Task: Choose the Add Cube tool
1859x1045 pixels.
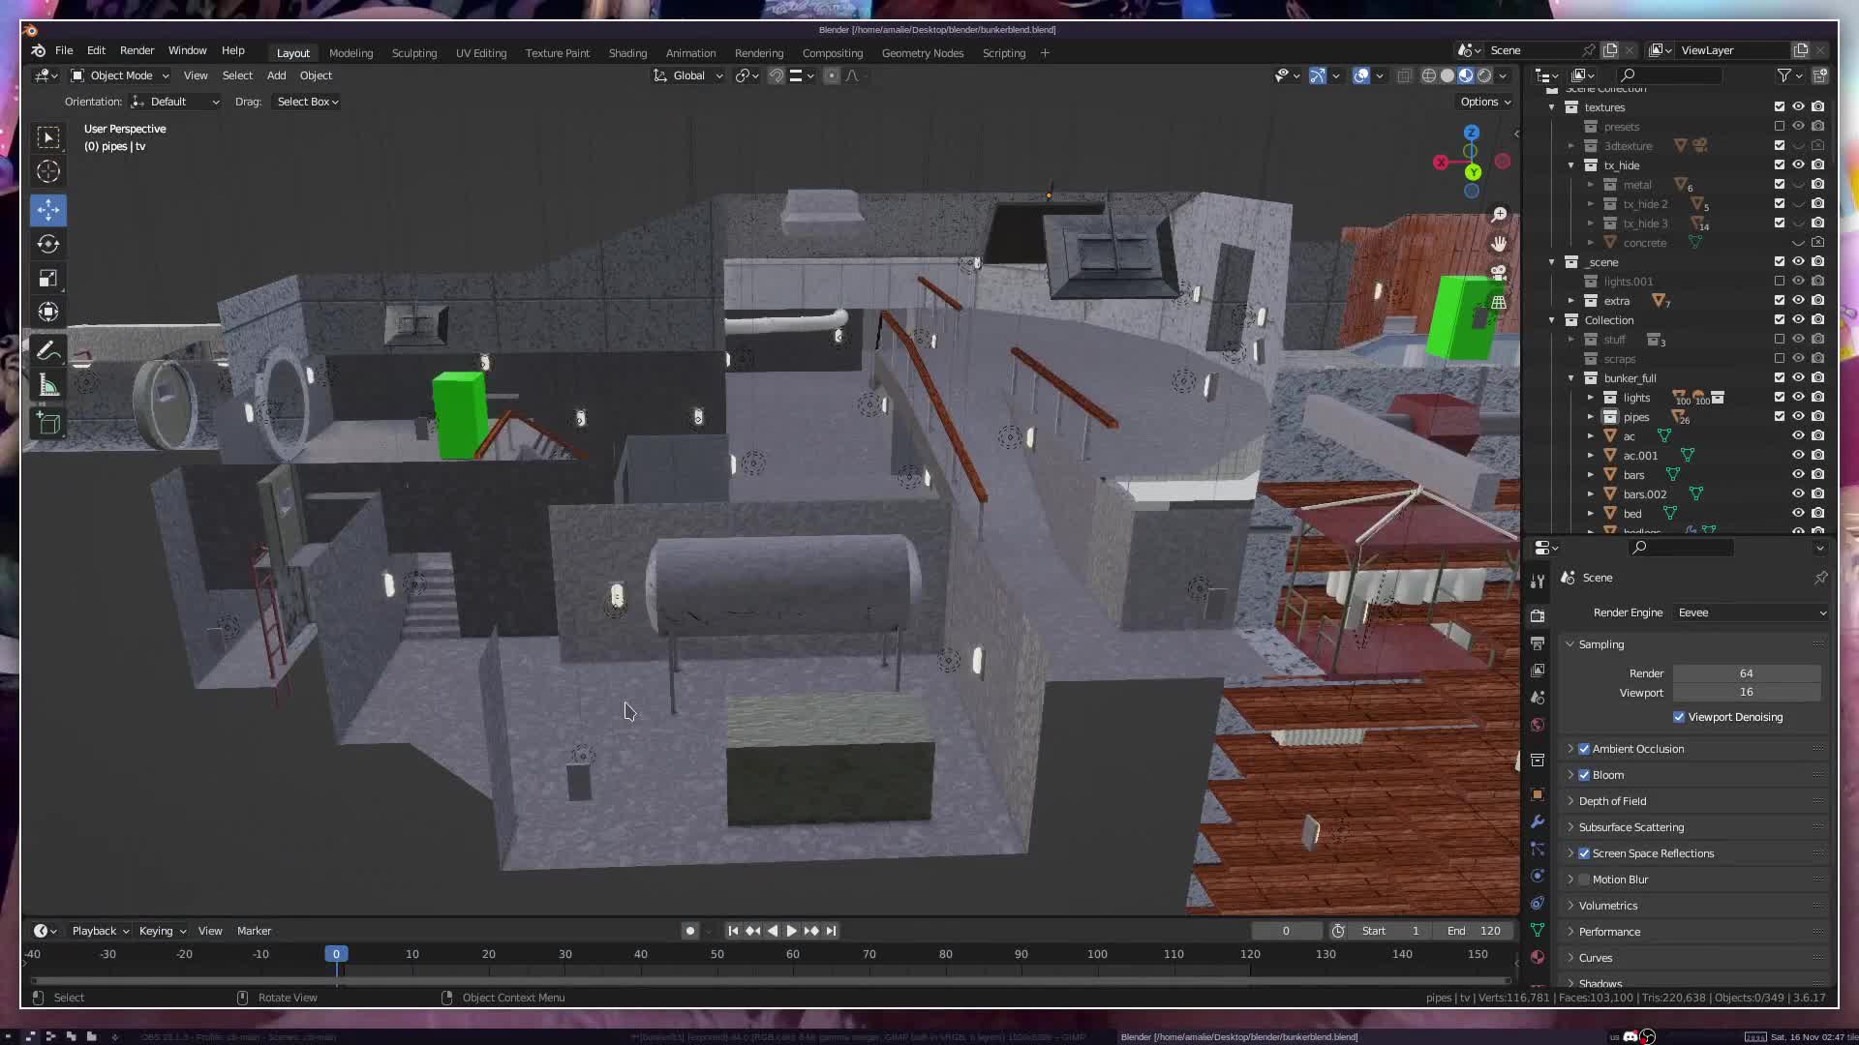Action: pos(47,424)
